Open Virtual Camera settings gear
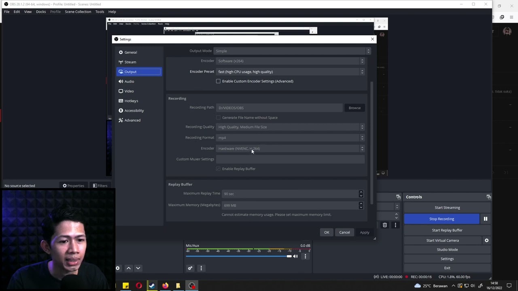 pos(486,240)
